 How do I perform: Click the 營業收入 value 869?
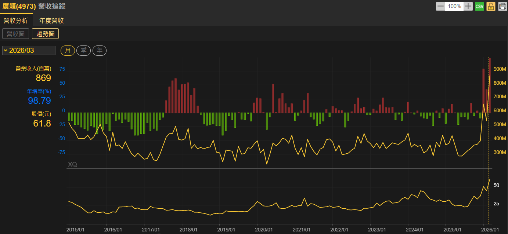click(43, 78)
